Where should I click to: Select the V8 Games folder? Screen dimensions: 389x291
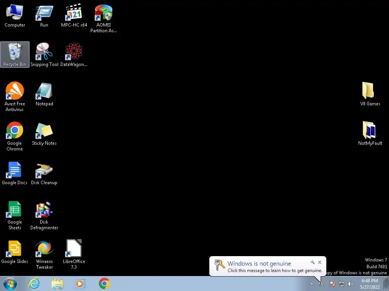[370, 94]
